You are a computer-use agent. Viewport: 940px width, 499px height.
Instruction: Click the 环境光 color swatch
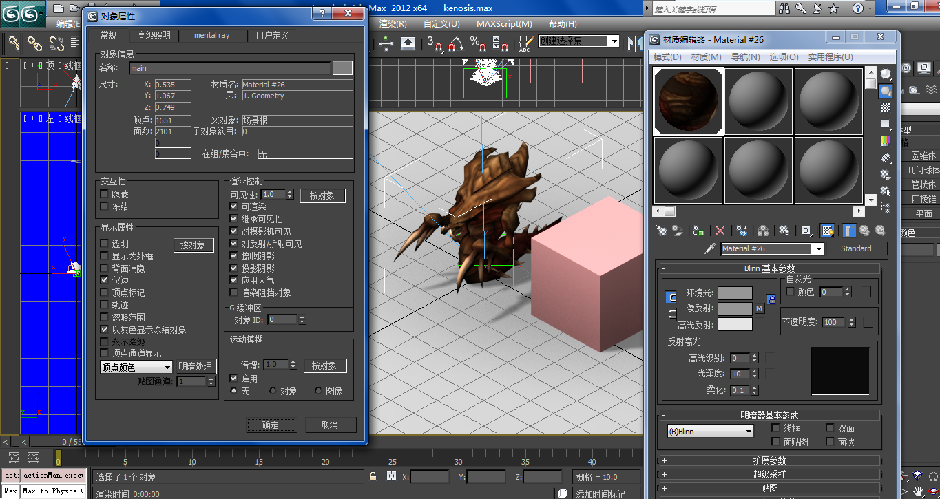click(735, 294)
